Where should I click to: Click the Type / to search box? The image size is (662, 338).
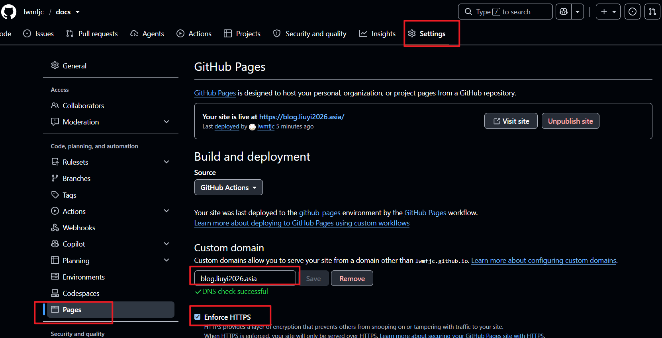coord(505,12)
